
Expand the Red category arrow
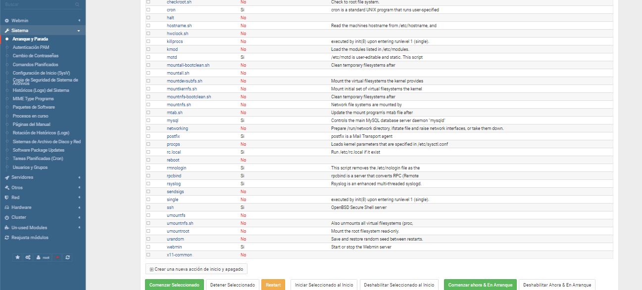tap(79, 198)
